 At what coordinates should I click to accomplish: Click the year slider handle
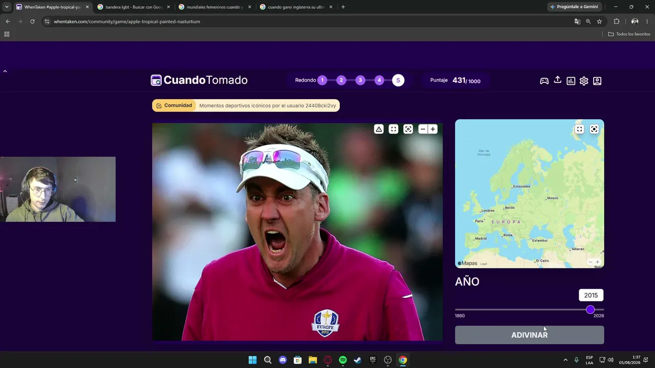(x=591, y=310)
